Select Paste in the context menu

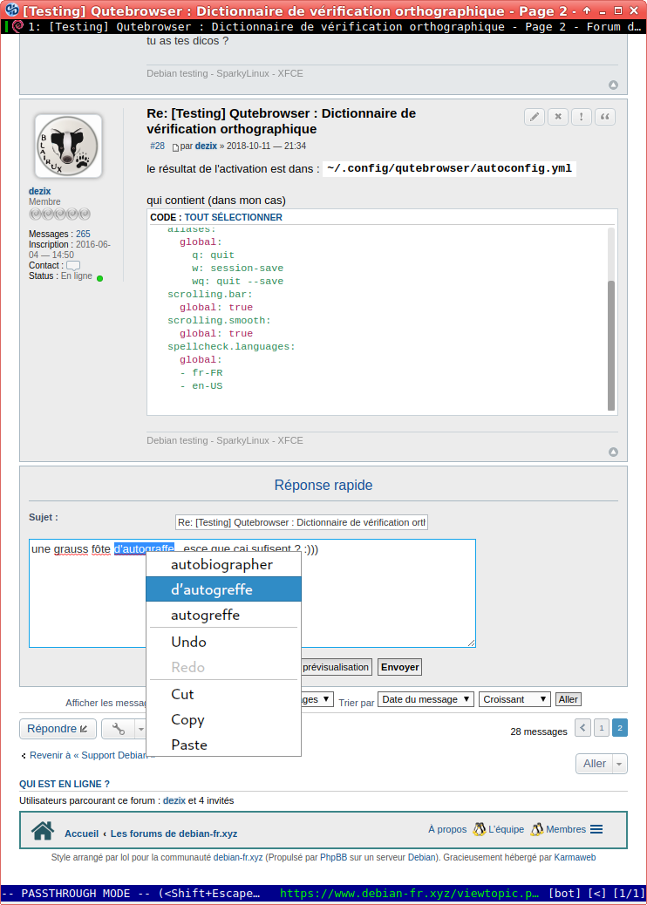click(223, 745)
